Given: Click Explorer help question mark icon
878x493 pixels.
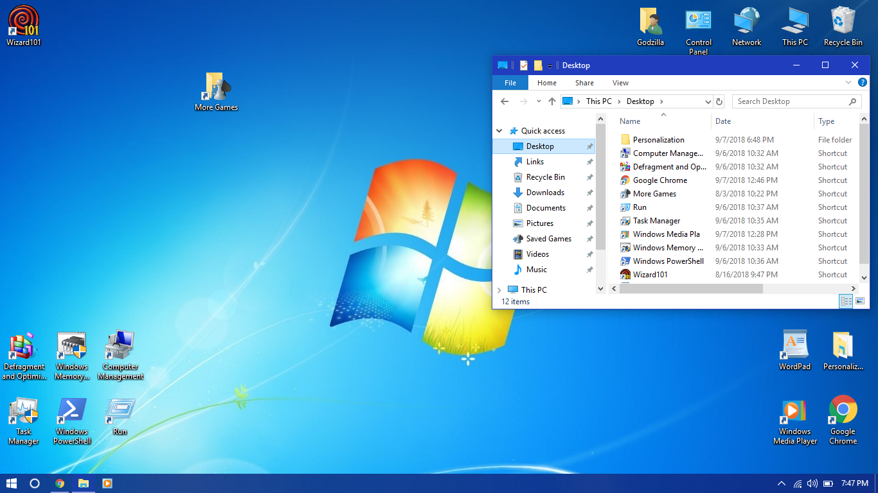Looking at the screenshot, I should click(x=863, y=82).
